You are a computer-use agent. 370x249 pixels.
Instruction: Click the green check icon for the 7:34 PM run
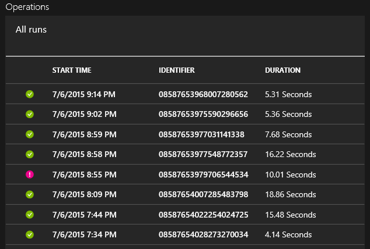click(x=30, y=234)
